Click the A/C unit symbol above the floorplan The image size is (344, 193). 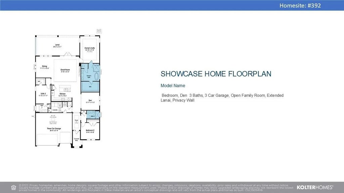click(99, 31)
